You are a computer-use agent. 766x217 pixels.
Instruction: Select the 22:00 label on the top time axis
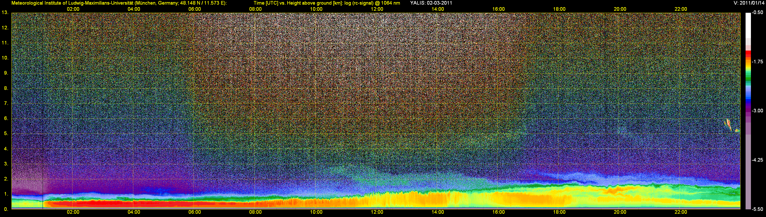tap(681, 9)
